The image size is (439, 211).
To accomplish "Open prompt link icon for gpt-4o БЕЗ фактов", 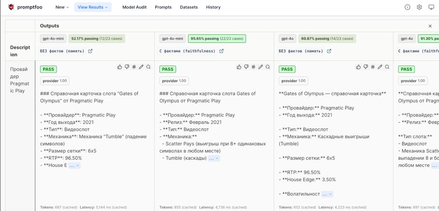I will pyautogui.click(x=329, y=51).
